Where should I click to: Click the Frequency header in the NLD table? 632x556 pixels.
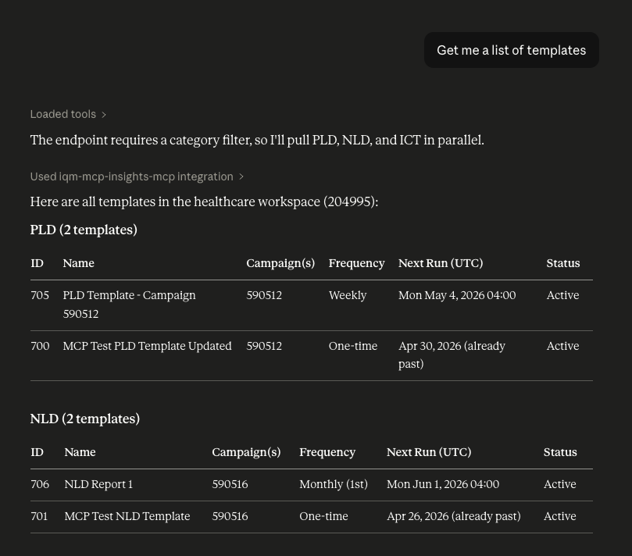point(327,452)
